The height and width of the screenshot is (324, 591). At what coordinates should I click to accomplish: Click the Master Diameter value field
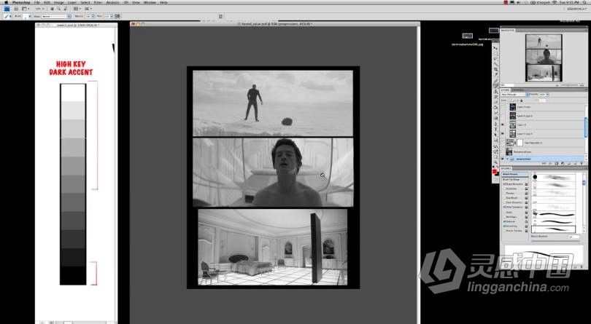click(x=573, y=237)
